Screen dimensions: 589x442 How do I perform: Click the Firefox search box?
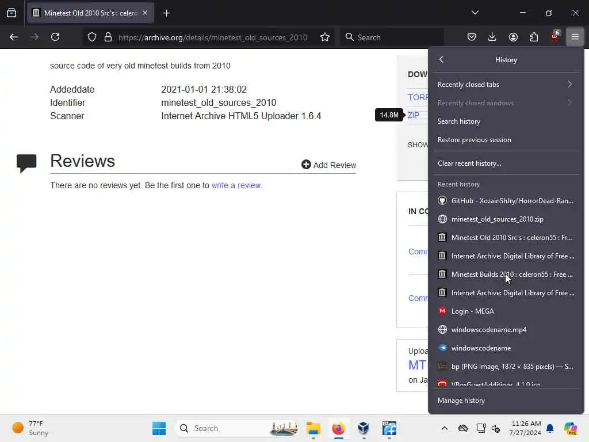392,37
